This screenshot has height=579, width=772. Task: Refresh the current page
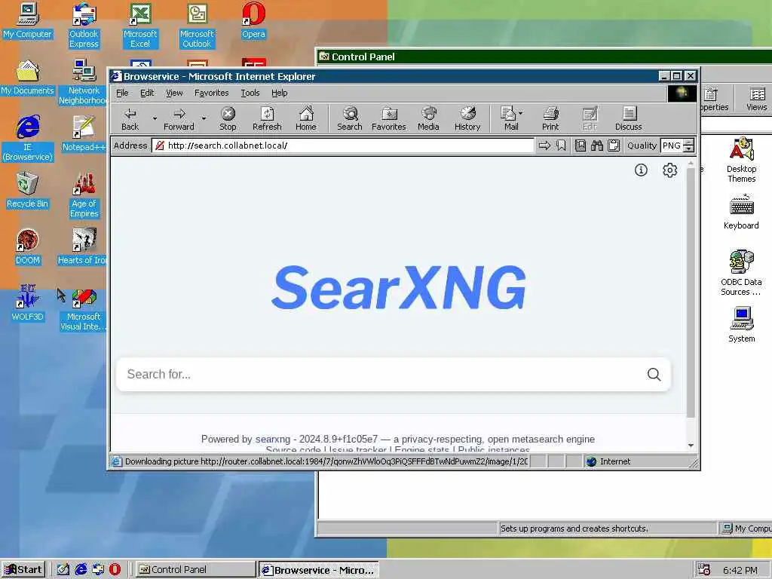click(267, 119)
